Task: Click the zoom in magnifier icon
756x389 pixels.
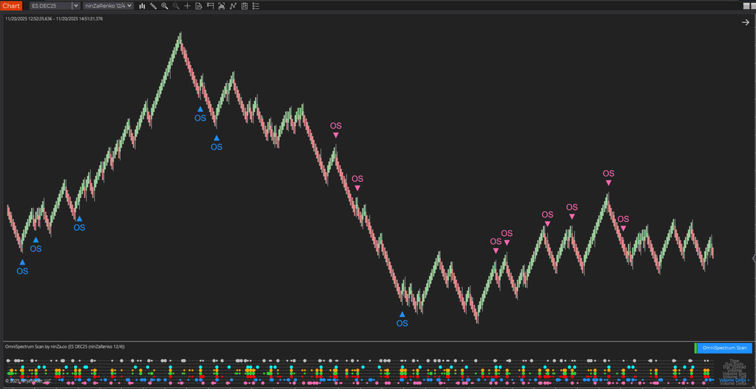Action: [164, 6]
